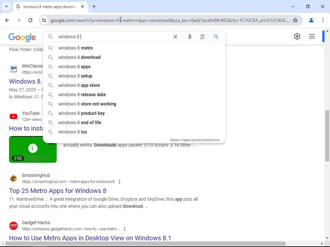This screenshot has width=330, height=247.
Task: Click the browser back arrow
Action: coord(7,20)
